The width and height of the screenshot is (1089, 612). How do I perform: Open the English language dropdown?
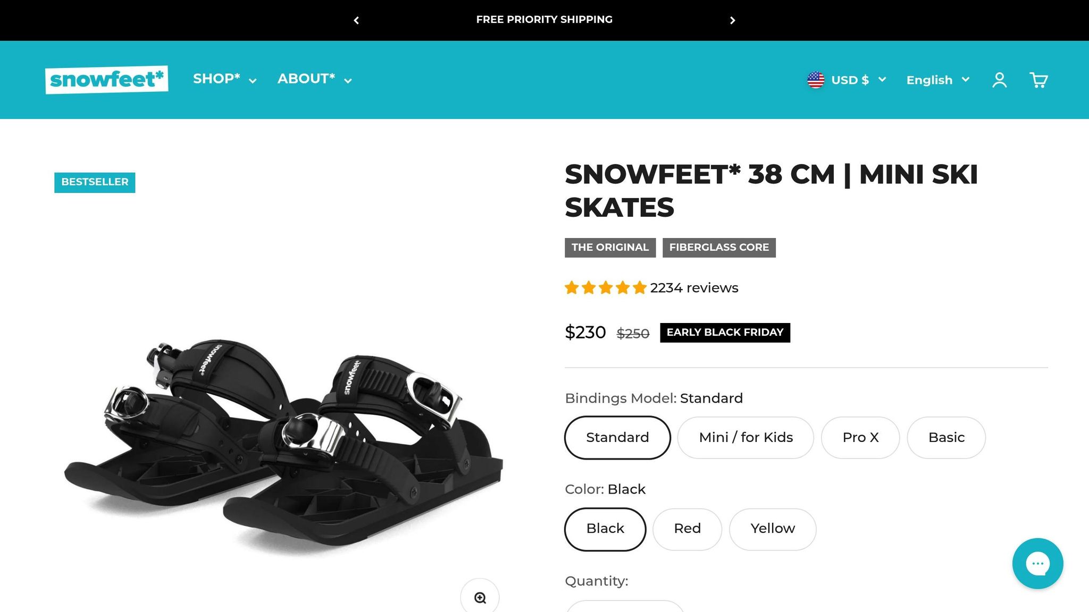[938, 80]
